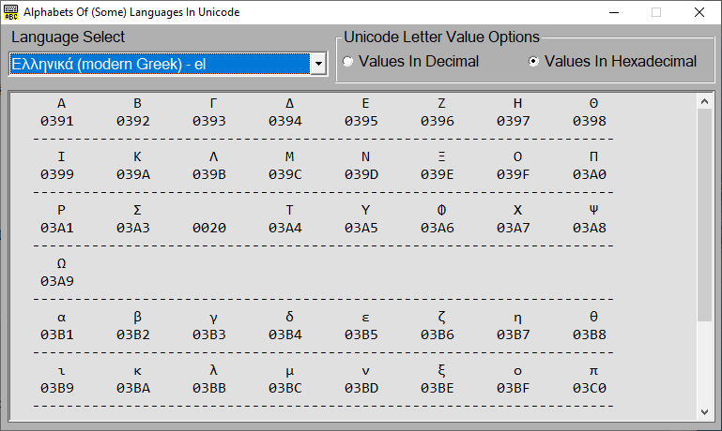Click the scrollbar up arrow
This screenshot has width=722, height=431.
705,101
